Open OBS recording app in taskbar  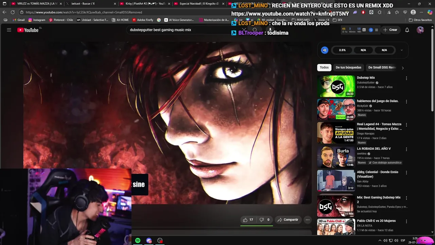pos(160,241)
